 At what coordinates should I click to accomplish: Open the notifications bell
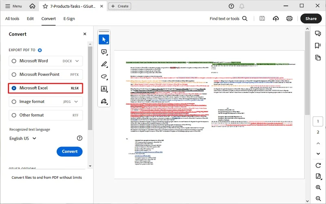tap(242, 6)
